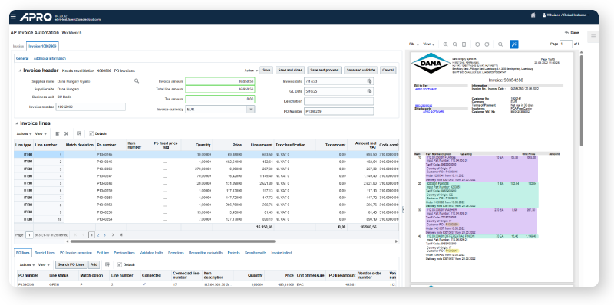
Task: Select invoice line row number 2
Action: pyautogui.click(x=206, y=162)
